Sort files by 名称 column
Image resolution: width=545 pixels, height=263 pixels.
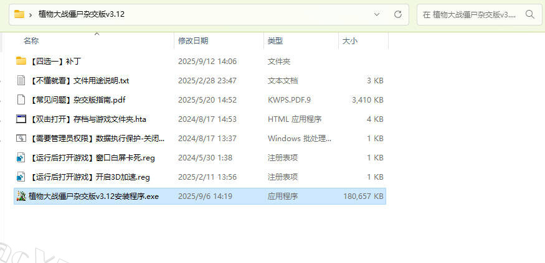click(31, 41)
